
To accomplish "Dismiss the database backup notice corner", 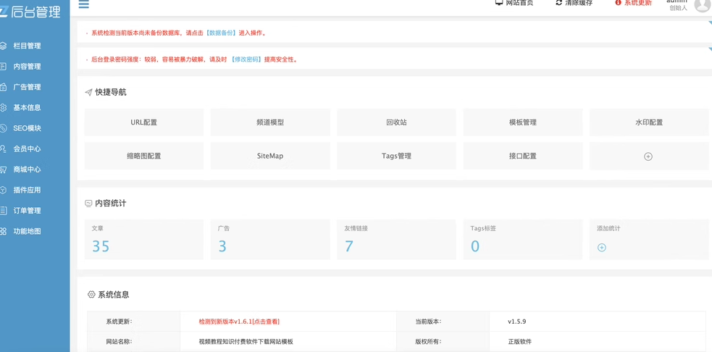I will (710, 23).
